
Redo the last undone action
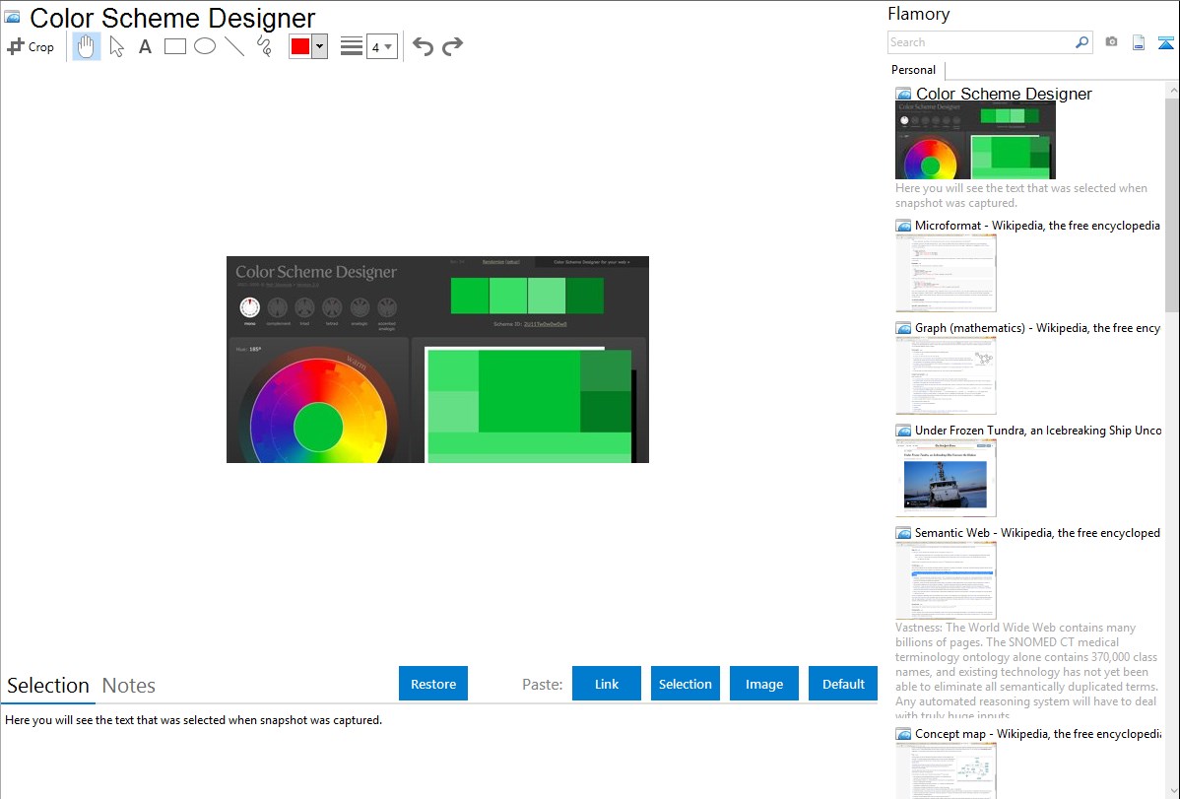pos(452,46)
